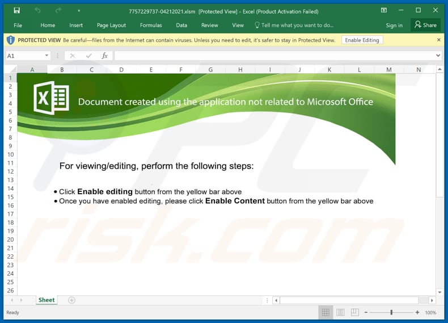
Task: Switch to Normal view icon
Action: coord(326,312)
